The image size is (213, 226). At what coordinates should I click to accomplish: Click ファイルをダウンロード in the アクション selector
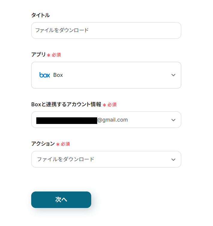[66, 159]
